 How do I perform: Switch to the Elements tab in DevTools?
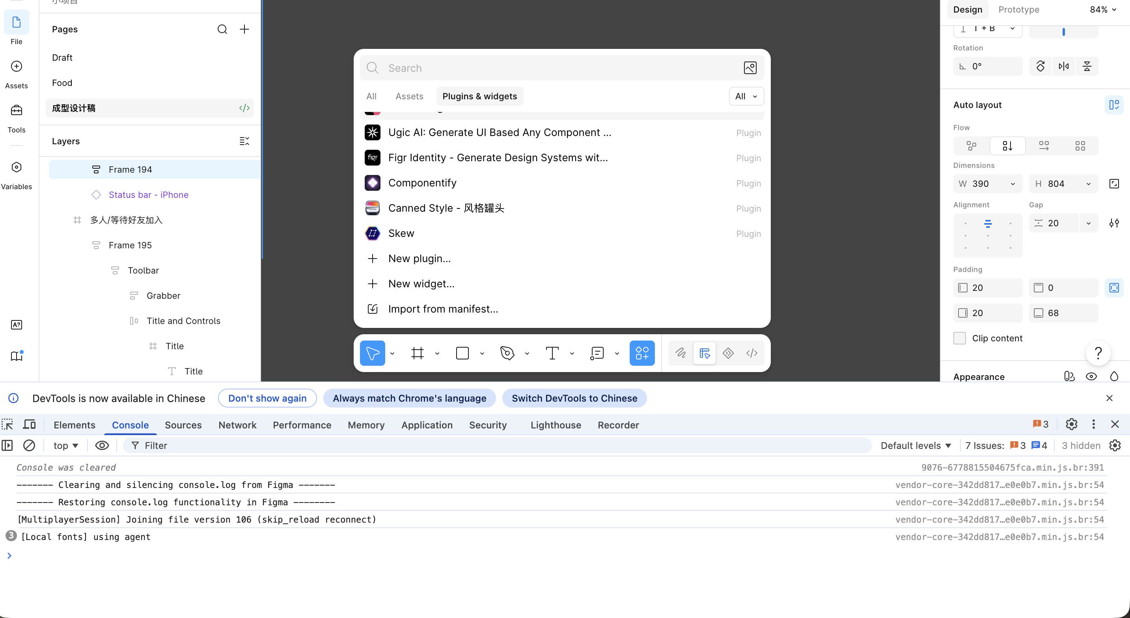pos(74,425)
